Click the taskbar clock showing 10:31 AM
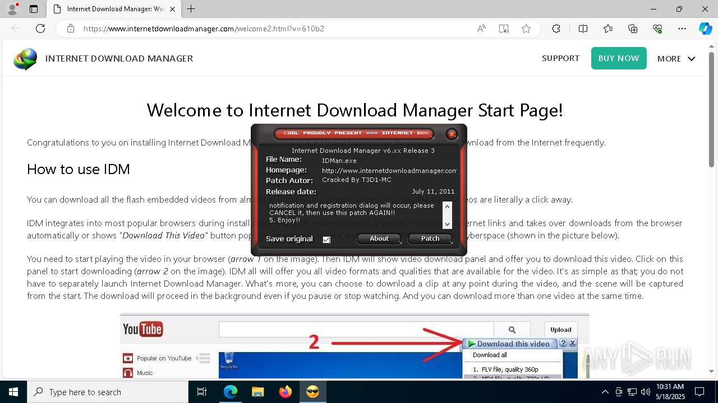The width and height of the screenshot is (718, 403). (670, 392)
